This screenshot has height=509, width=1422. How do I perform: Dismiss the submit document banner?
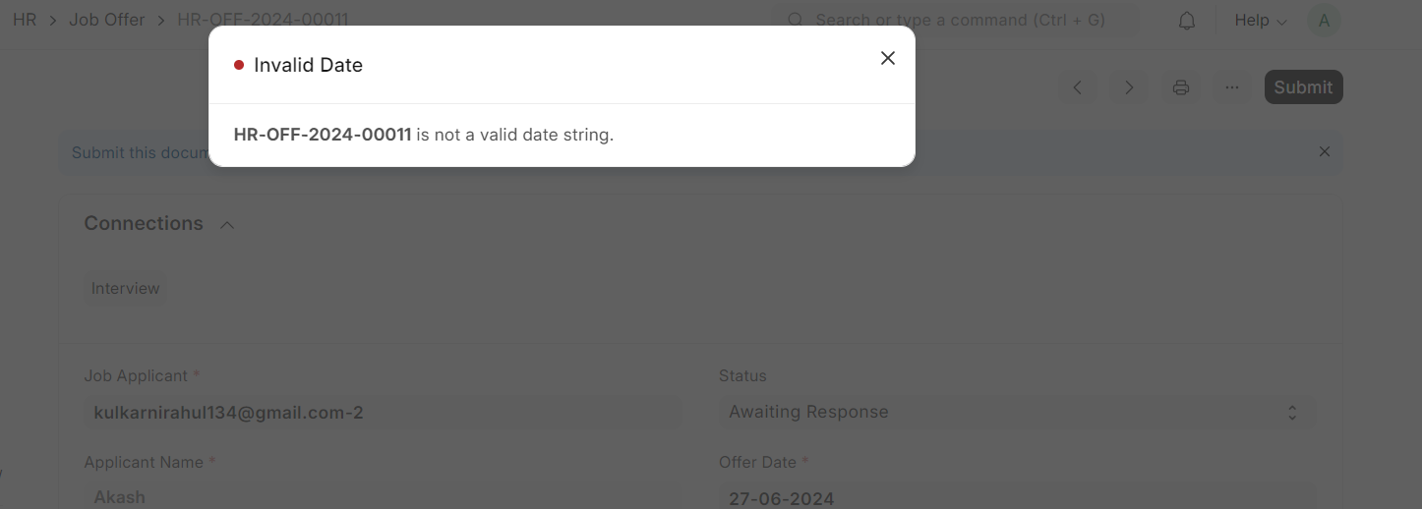(1325, 151)
